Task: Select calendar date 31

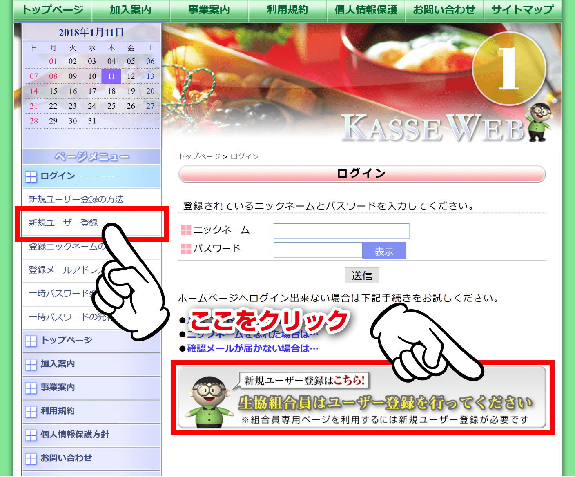Action: 92,121
